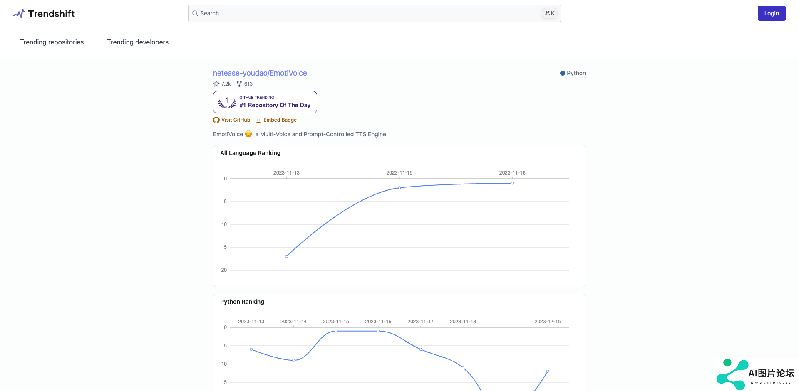Image resolution: width=799 pixels, height=391 pixels.
Task: Open the Trending repositories tab
Action: tap(52, 42)
